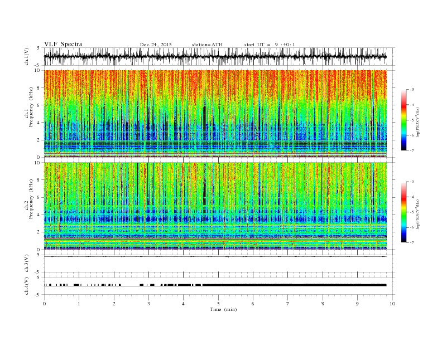Click the time axis tick label "2"
This screenshot has height=341, width=442.
coord(114,304)
